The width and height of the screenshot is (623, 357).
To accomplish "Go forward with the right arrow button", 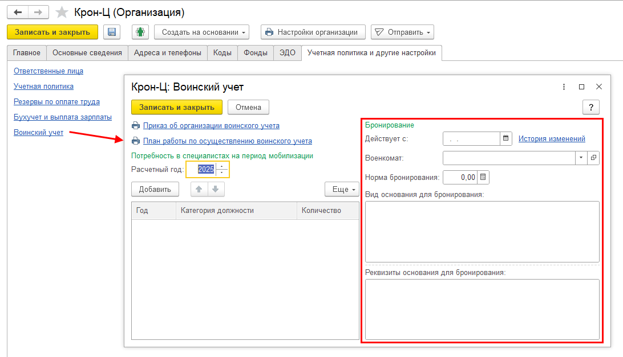I will coord(39,13).
